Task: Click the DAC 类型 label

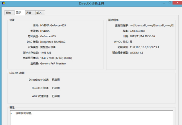Action: tap(33, 42)
